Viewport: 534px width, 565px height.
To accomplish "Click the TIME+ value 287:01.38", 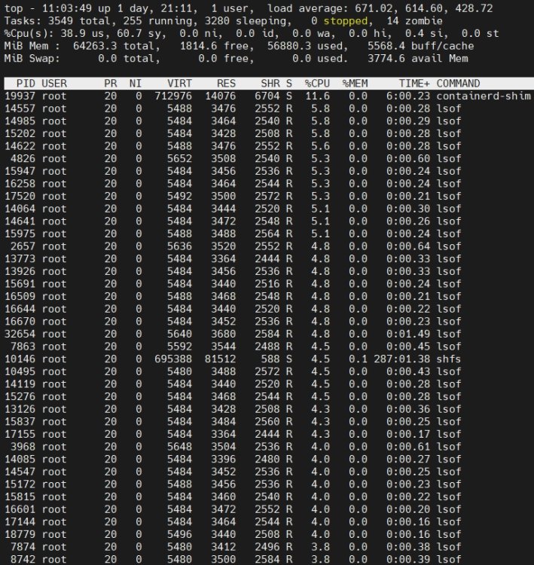I will (401, 359).
